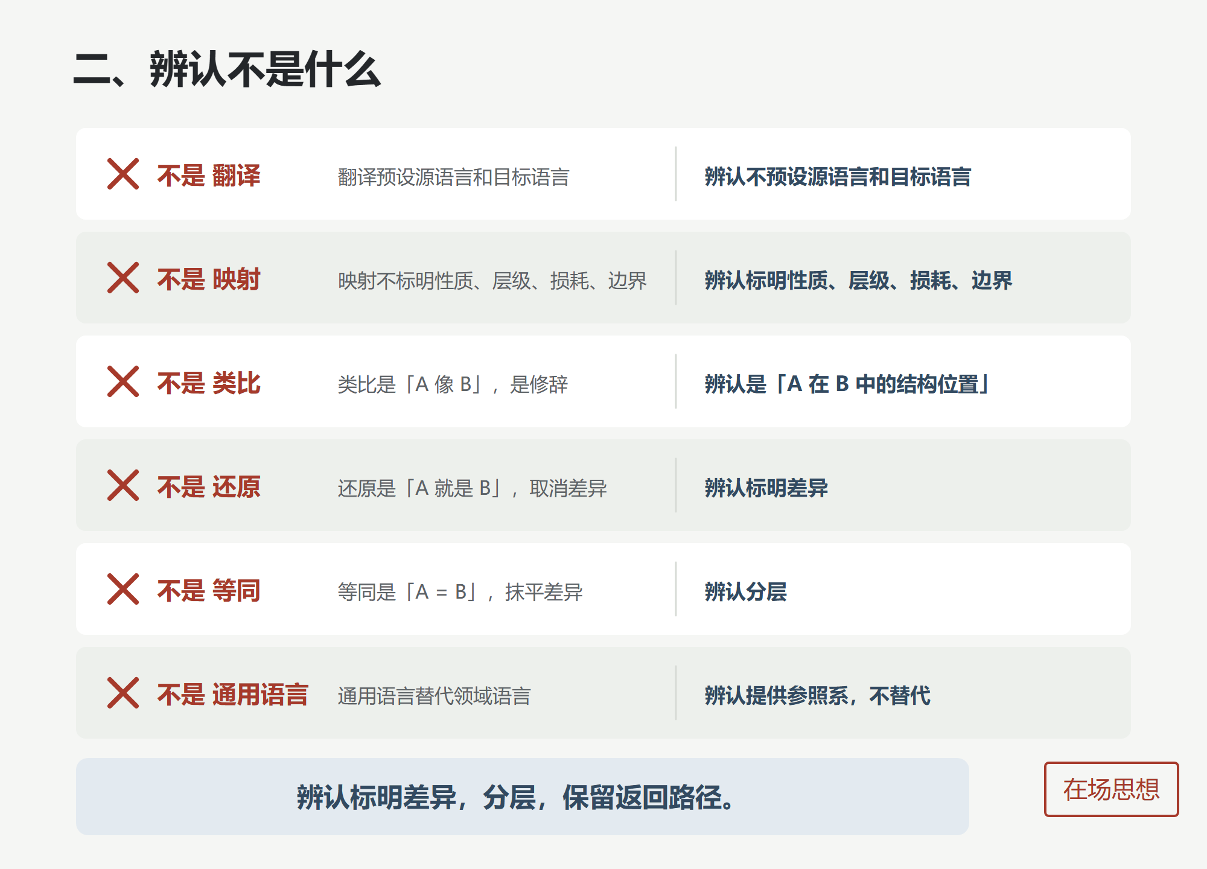Click the red X beside 不是 等同
Screen dimensions: 1207x869
tap(123, 589)
